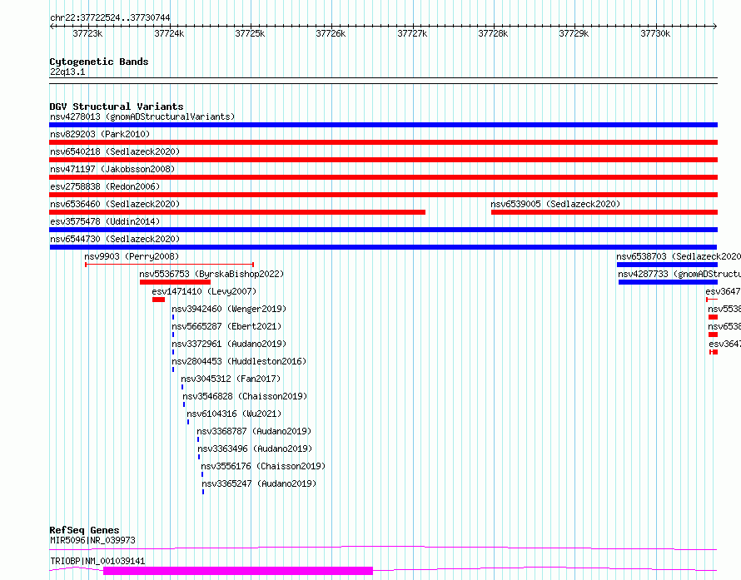741x580 pixels.
Task: Click the 37725k ruler position
Action: [250, 33]
